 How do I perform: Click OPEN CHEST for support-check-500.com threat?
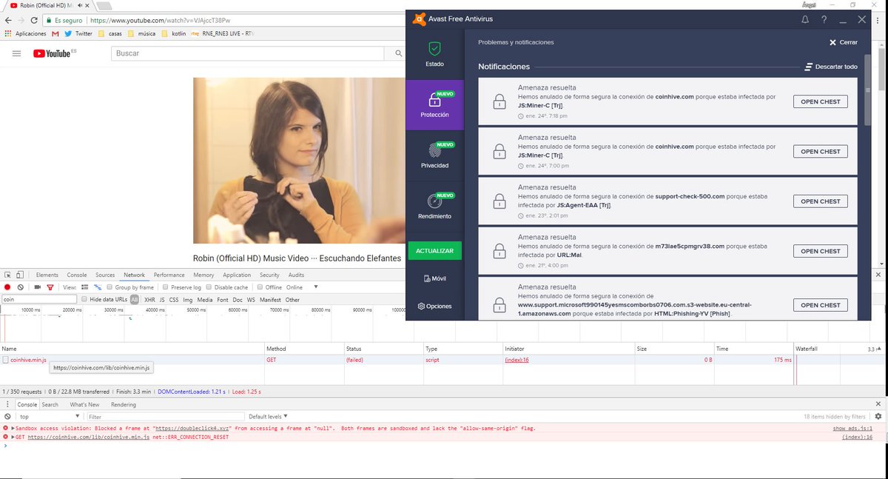coord(821,201)
